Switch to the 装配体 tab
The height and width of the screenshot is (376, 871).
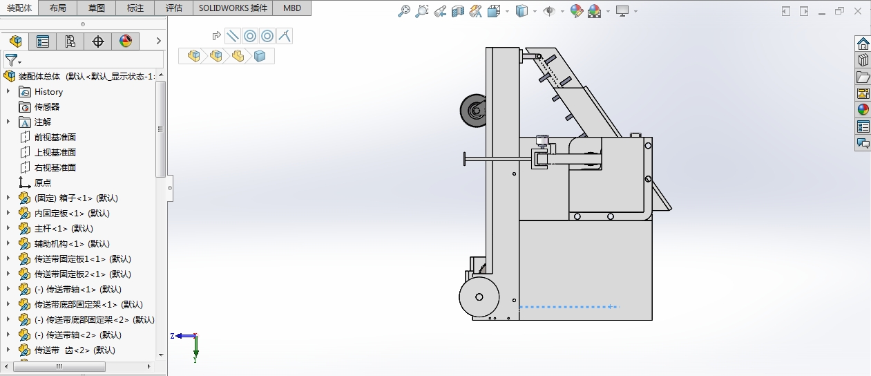click(x=19, y=8)
